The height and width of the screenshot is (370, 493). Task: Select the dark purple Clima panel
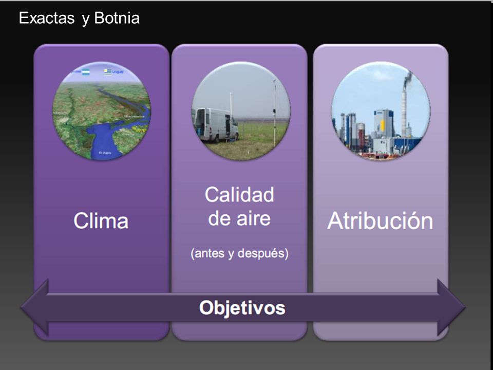(x=102, y=192)
